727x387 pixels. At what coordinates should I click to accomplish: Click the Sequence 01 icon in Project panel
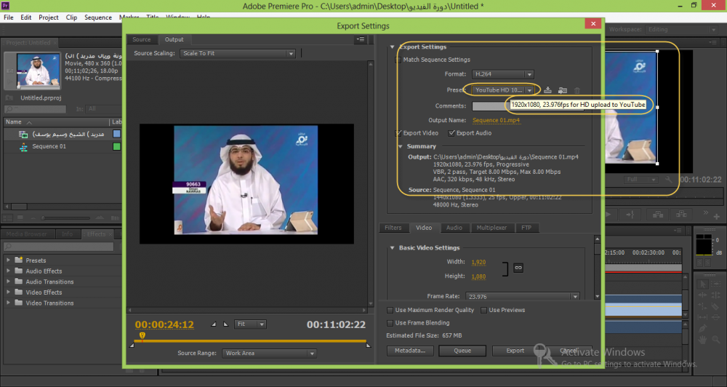coord(23,146)
